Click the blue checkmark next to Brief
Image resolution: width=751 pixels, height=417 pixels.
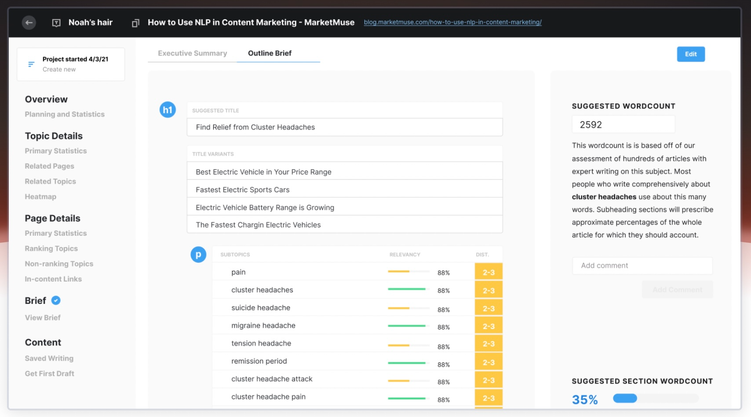tap(56, 300)
